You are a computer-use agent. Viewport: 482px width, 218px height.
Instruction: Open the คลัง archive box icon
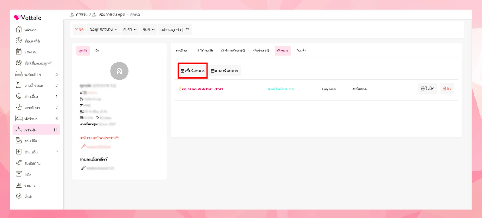[x=18, y=174]
